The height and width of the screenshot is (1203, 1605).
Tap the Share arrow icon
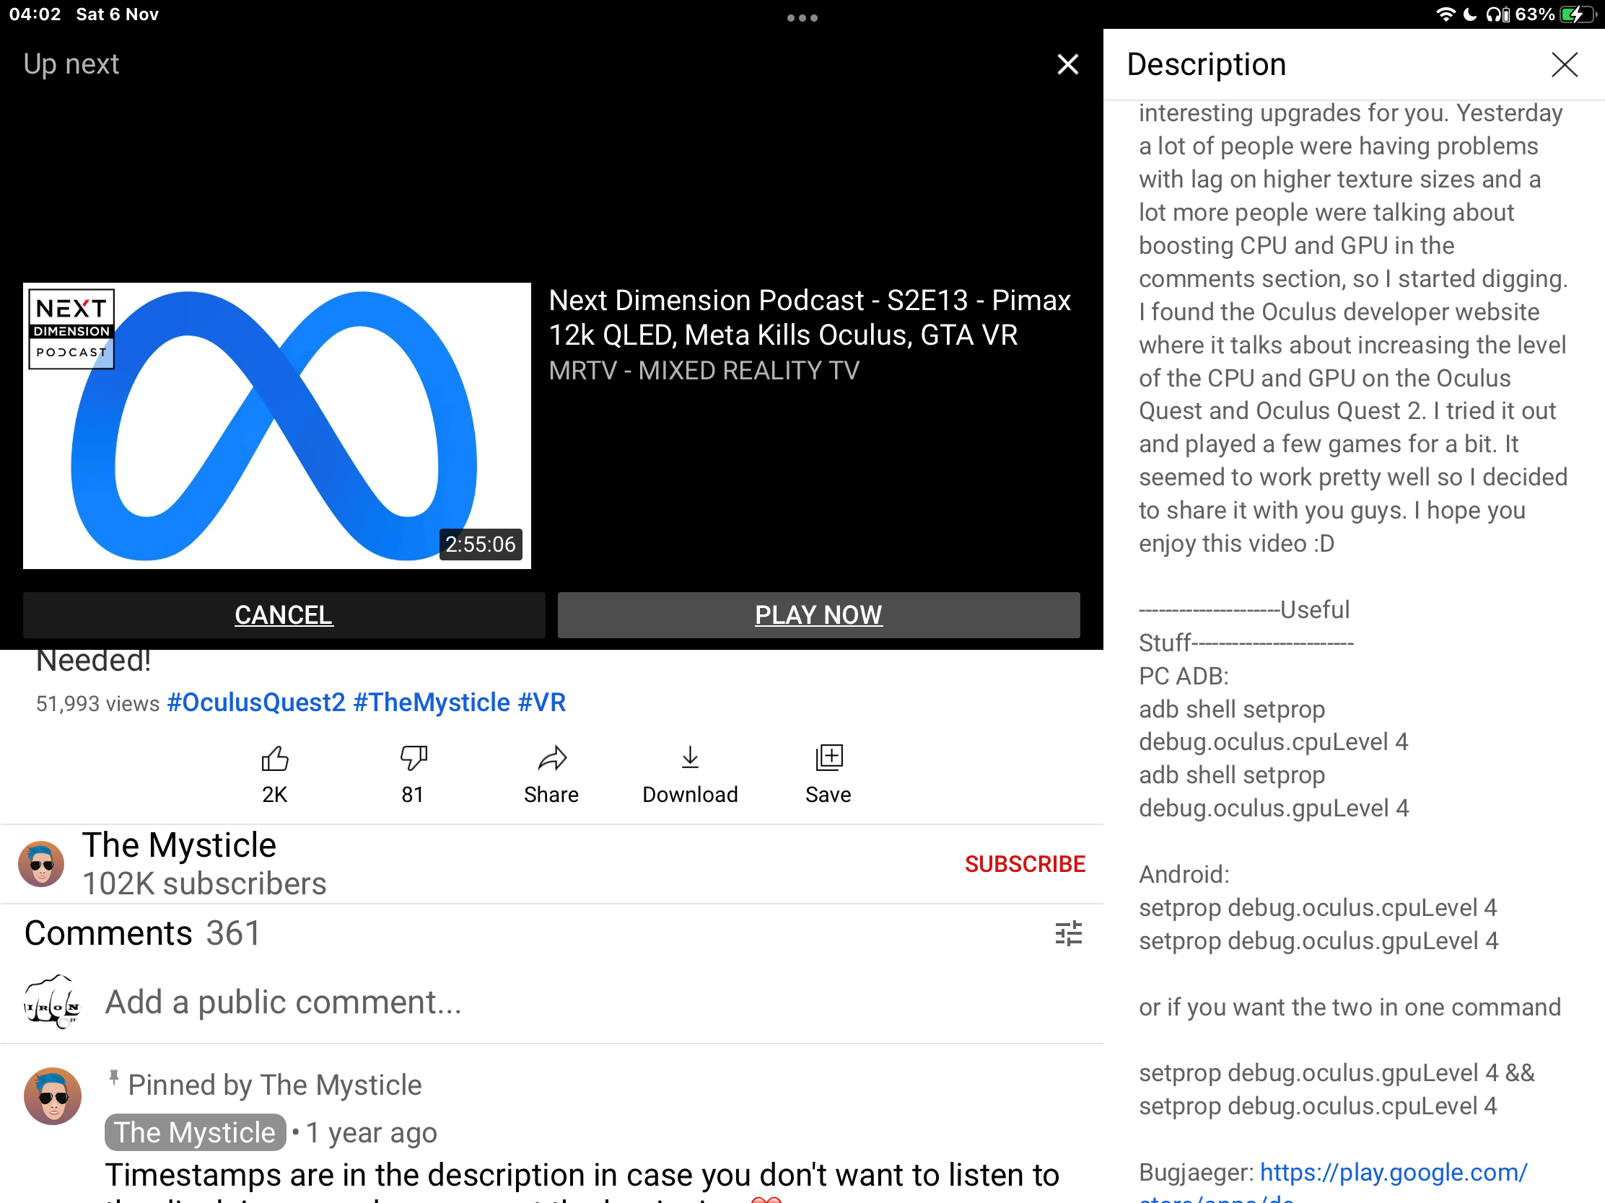pyautogui.click(x=551, y=759)
